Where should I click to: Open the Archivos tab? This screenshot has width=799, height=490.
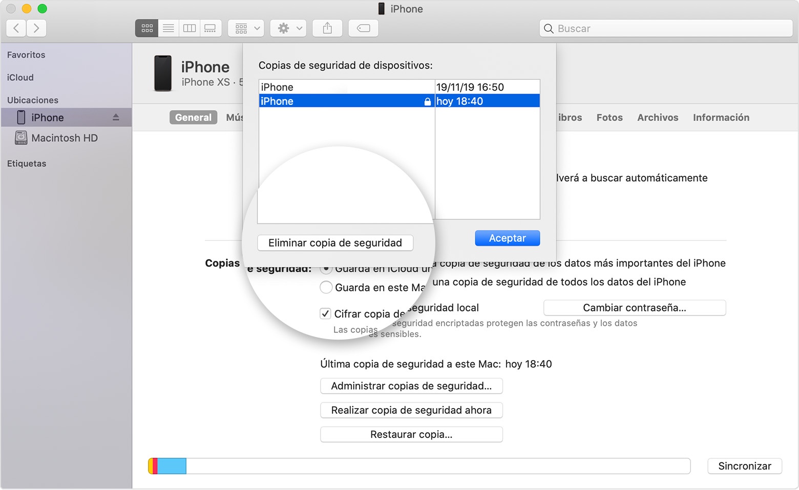click(658, 118)
